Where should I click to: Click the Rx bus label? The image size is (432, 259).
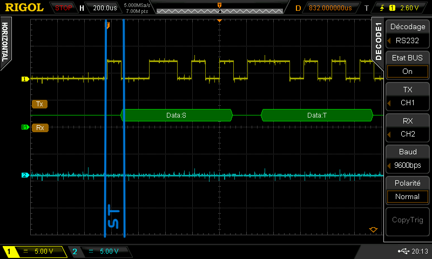[40, 128]
